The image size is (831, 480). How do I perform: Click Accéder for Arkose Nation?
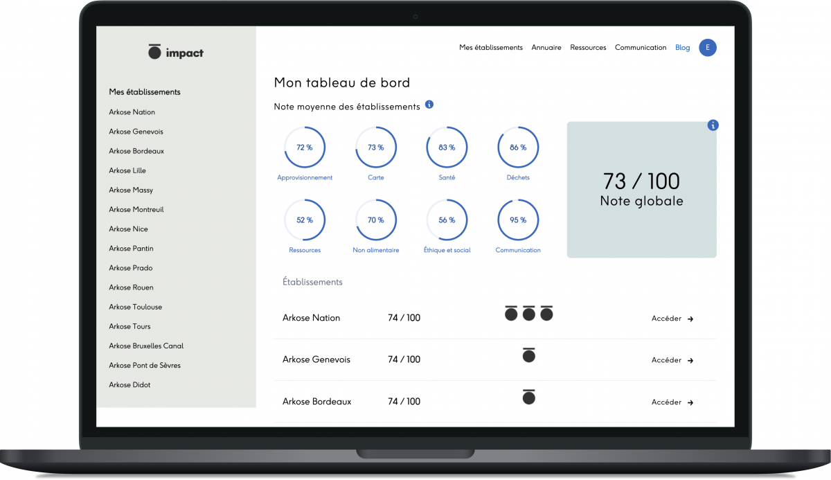pyautogui.click(x=672, y=319)
